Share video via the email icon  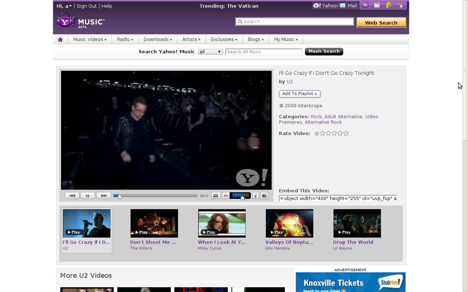(216, 196)
